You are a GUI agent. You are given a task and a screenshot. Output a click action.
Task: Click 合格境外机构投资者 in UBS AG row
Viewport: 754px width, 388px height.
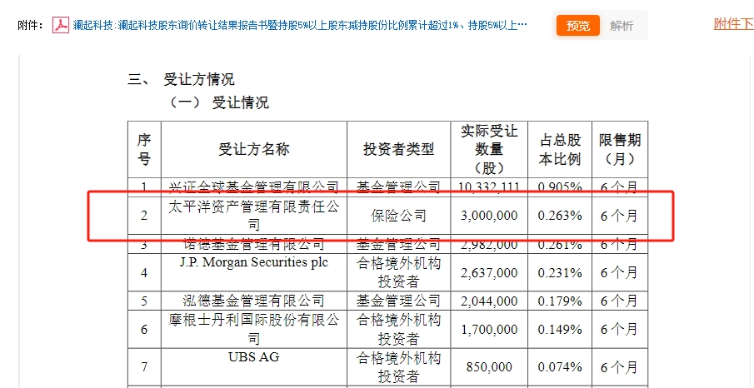point(398,367)
